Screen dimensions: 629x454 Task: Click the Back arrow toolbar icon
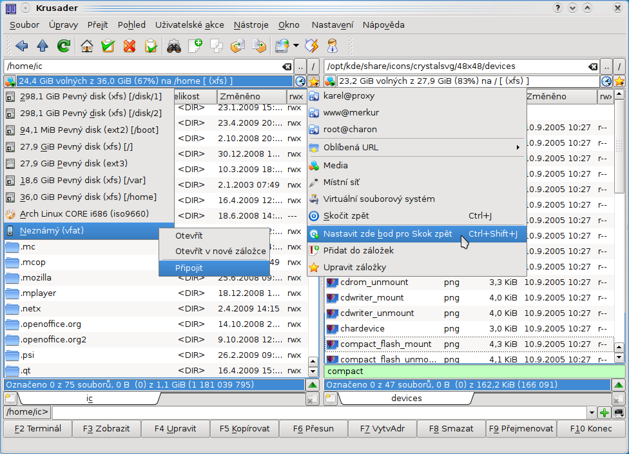click(x=22, y=46)
